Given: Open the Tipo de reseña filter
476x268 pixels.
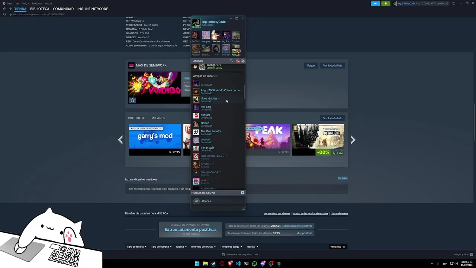Looking at the screenshot, I should (x=136, y=247).
